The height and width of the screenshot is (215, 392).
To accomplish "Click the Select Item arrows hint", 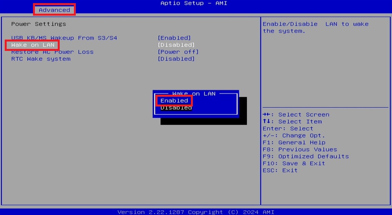I will point(292,121).
